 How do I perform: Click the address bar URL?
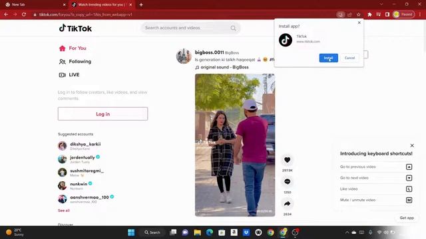[86, 15]
